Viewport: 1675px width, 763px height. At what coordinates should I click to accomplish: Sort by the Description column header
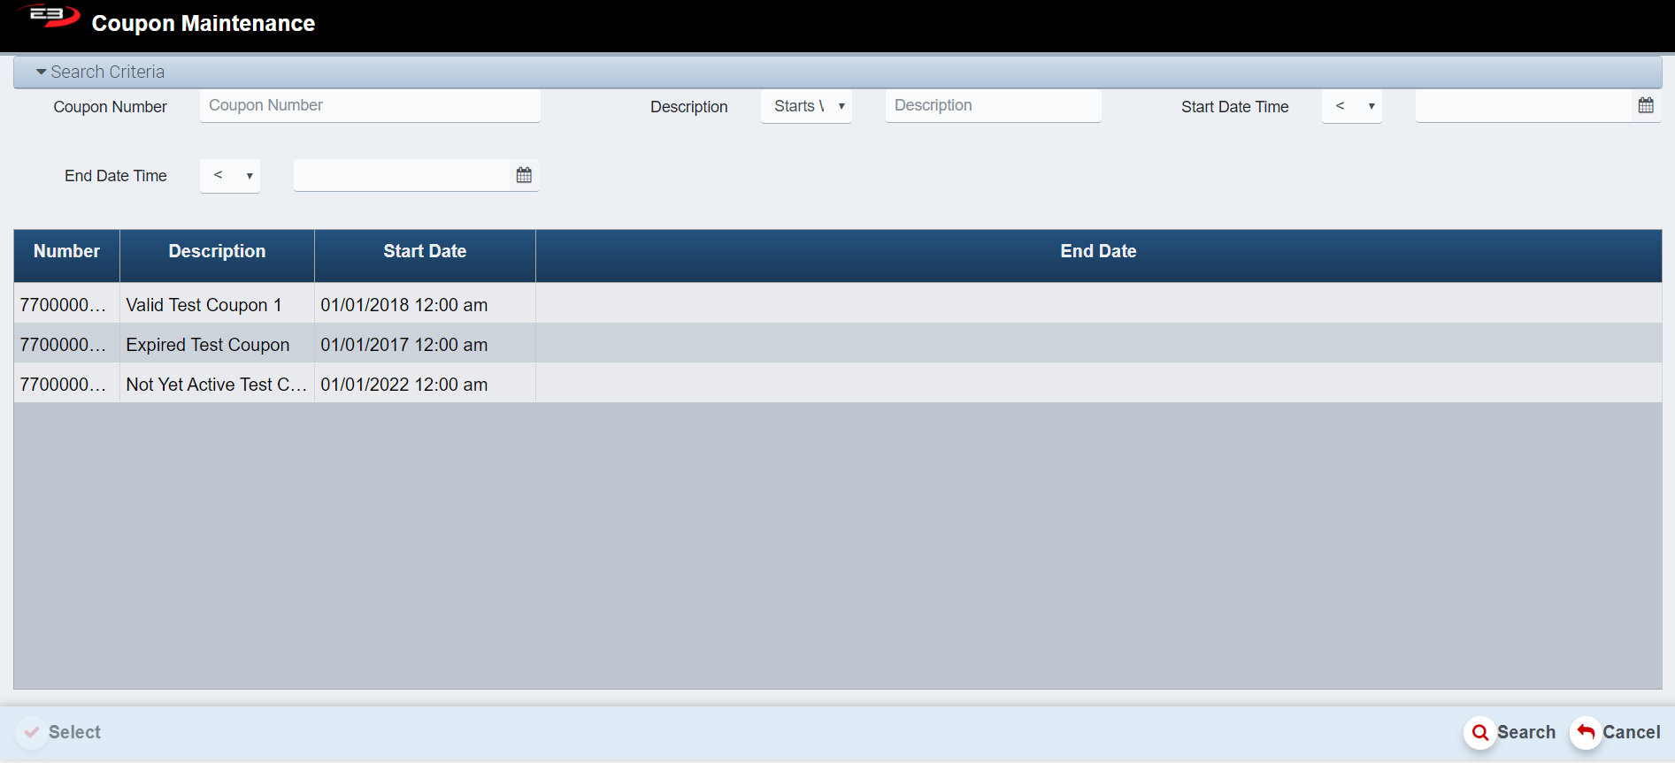point(217,252)
